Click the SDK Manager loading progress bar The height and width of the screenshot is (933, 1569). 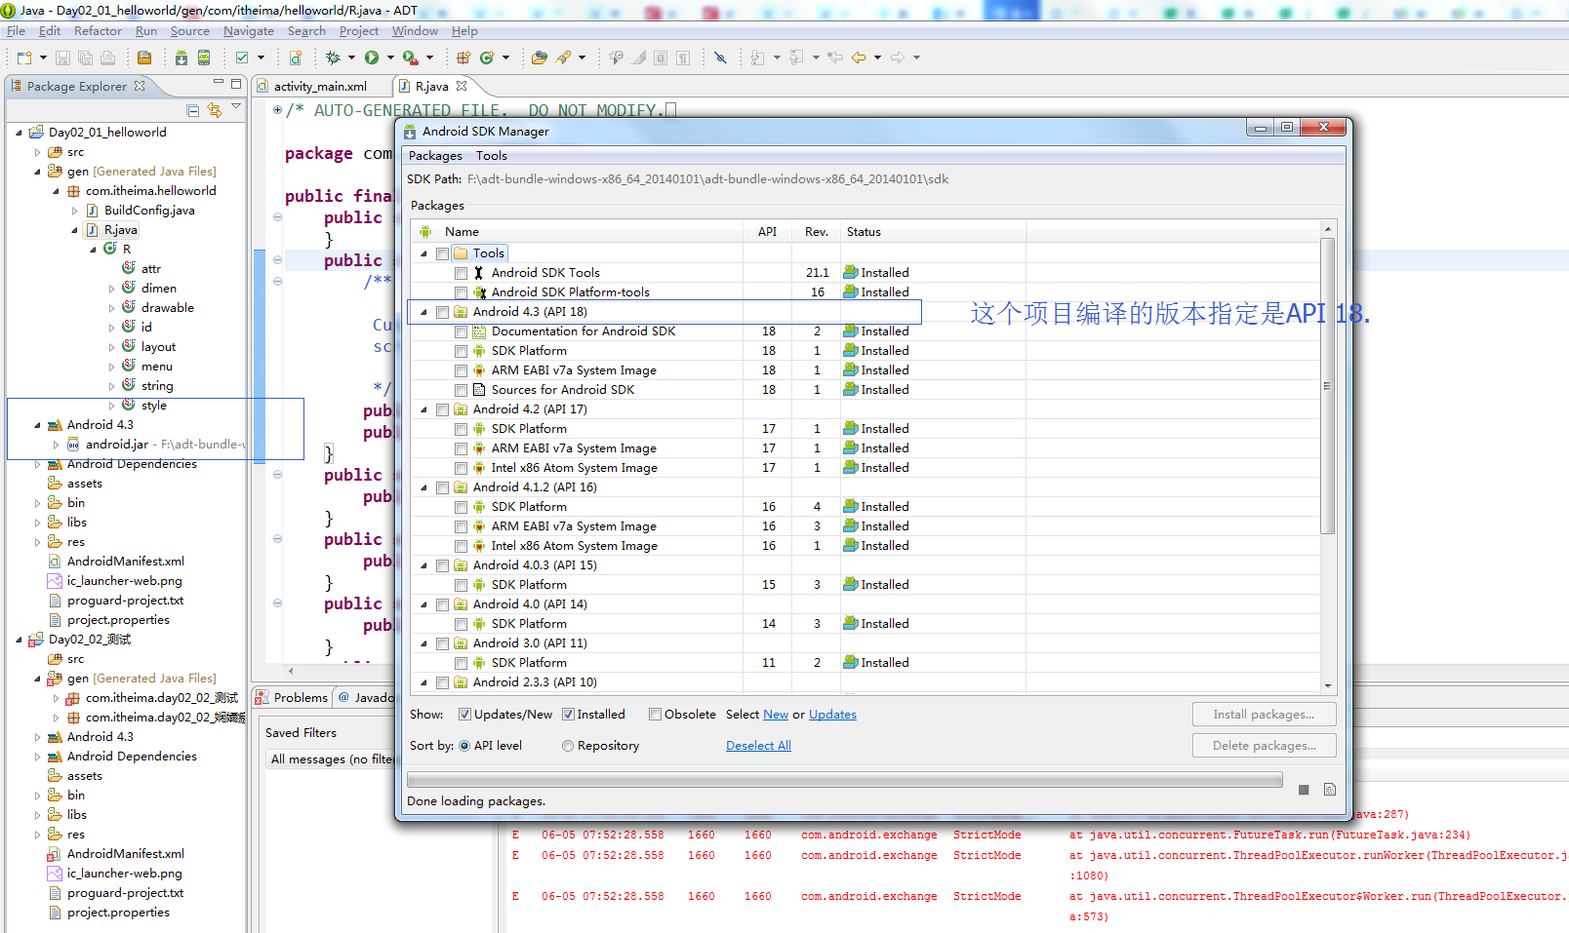[x=844, y=780]
